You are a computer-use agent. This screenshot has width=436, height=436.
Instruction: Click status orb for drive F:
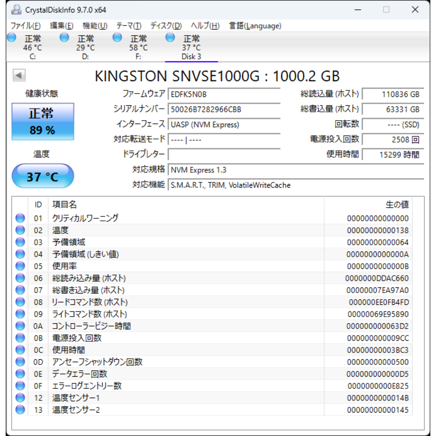click(x=117, y=37)
